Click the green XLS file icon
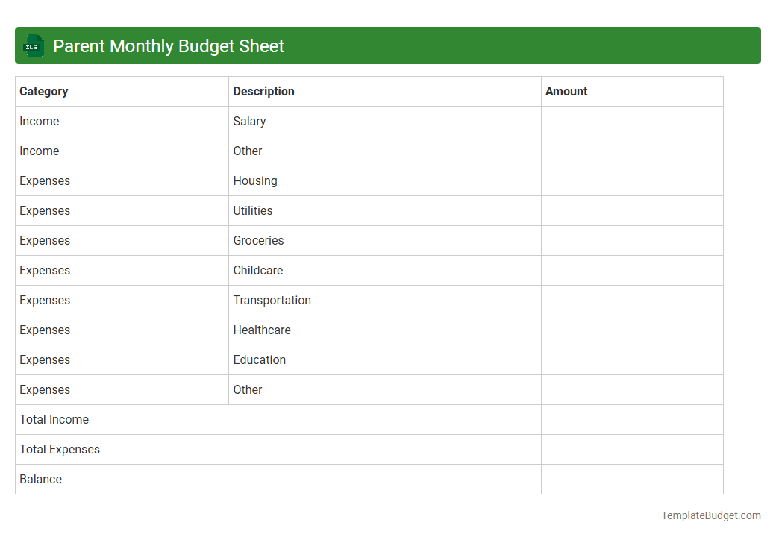Viewport: 776px width, 537px height. (x=33, y=45)
